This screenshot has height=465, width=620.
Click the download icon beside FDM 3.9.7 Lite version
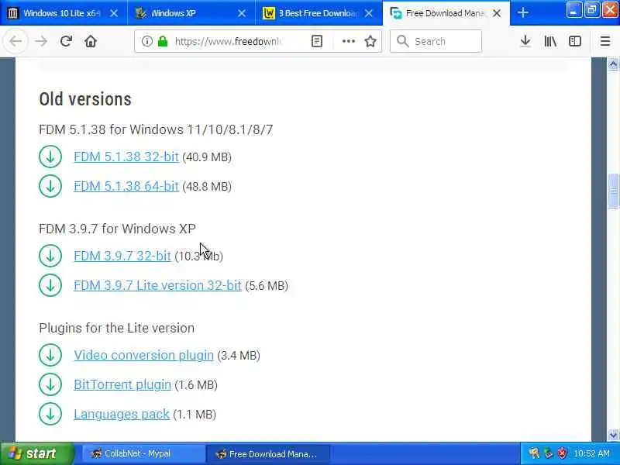[50, 285]
